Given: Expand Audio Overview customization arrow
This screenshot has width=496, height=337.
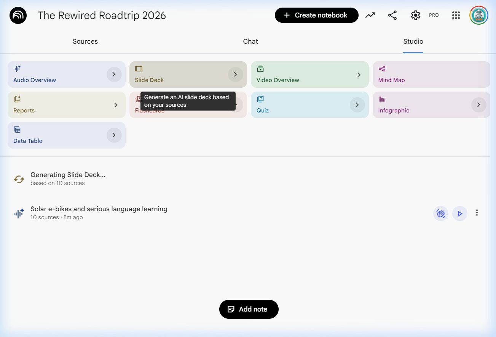Looking at the screenshot, I should click(x=114, y=74).
